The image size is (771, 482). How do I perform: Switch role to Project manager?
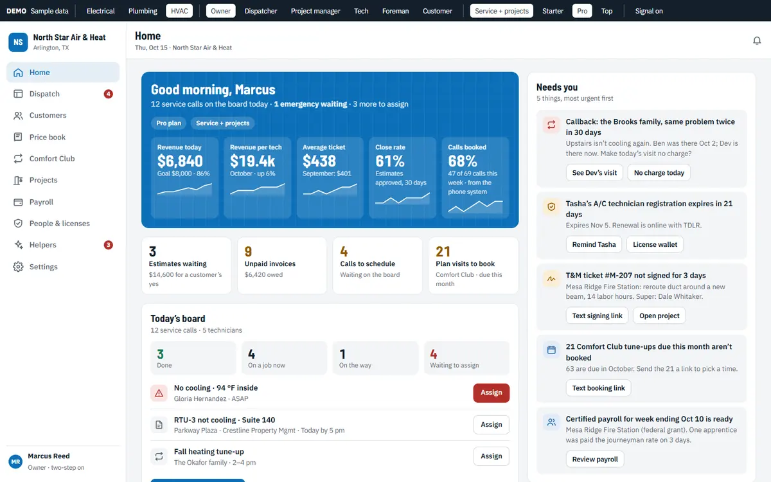point(315,11)
